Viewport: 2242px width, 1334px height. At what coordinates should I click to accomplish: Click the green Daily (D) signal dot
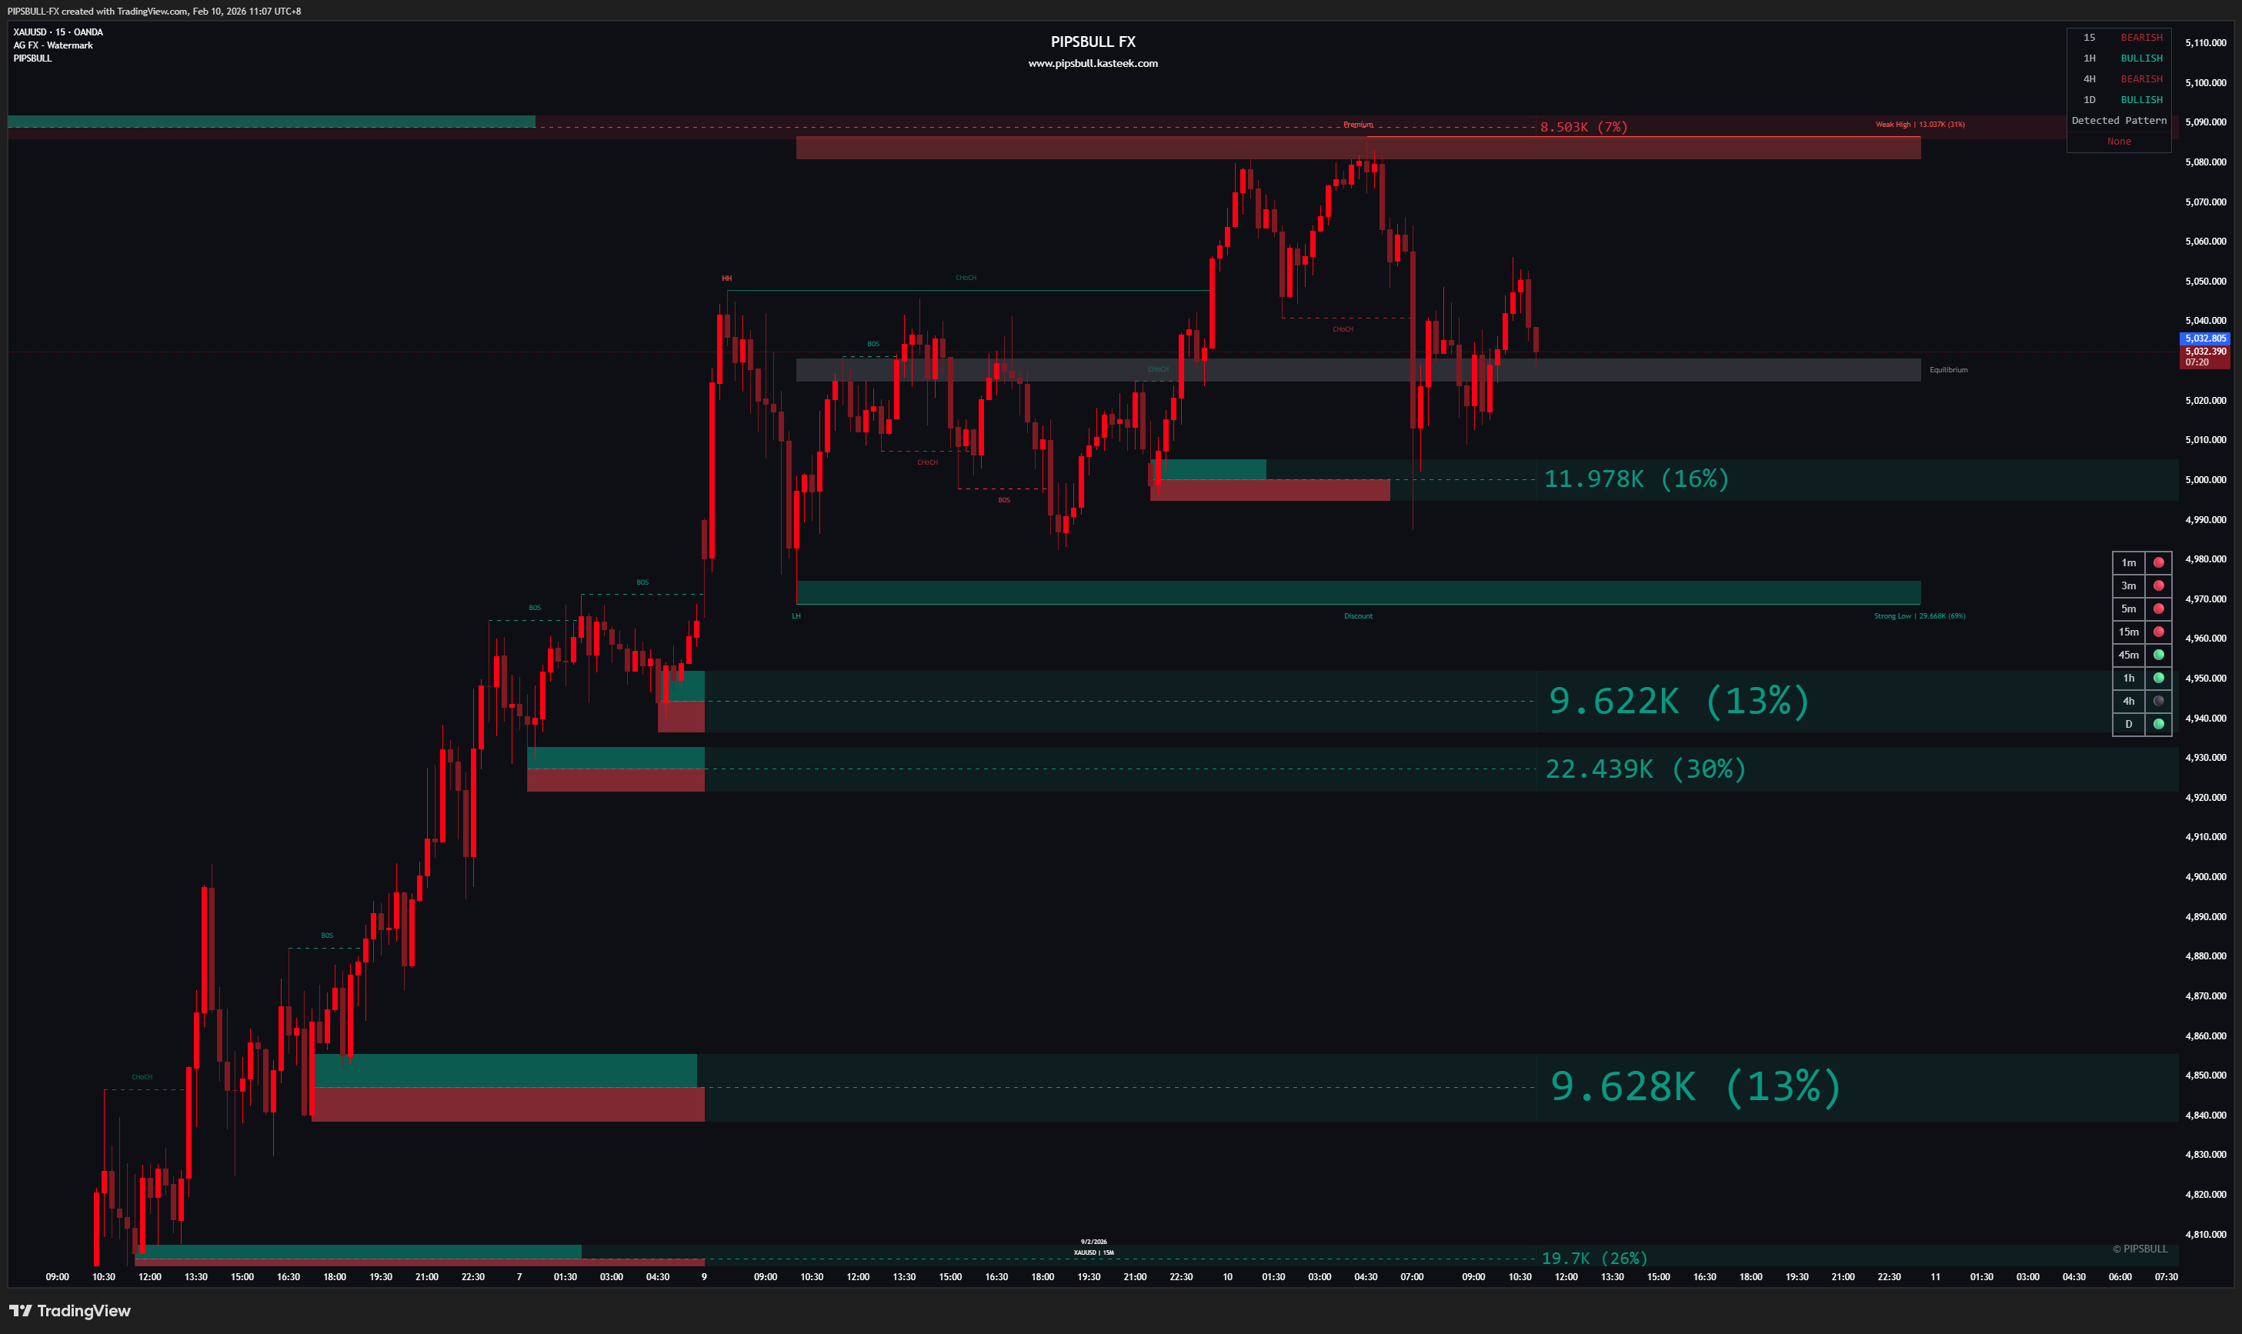(x=2158, y=724)
